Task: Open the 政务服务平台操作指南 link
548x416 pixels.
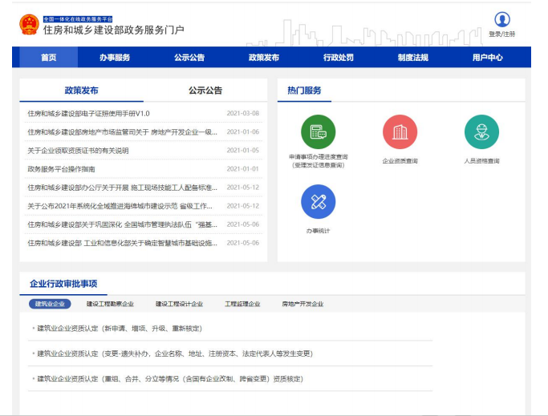Action: [x=61, y=169]
